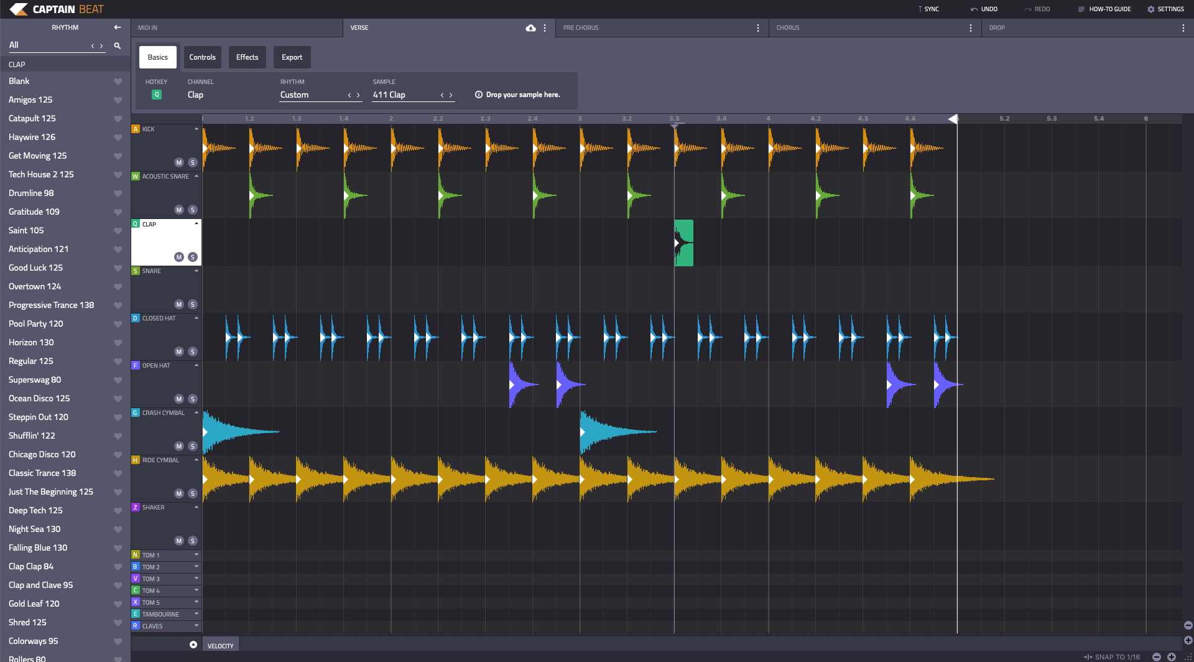Viewport: 1194px width, 662px height.
Task: Click the loop end marker on timeline
Action: (x=953, y=119)
